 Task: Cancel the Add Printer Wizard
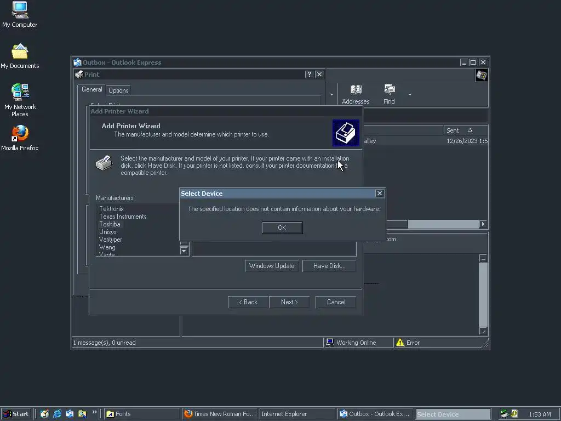[336, 302]
